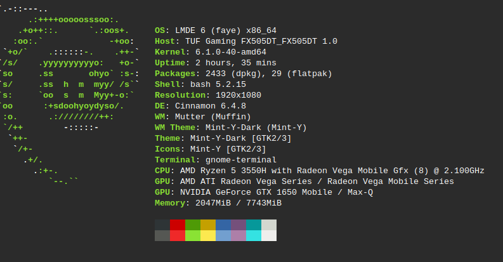Click the medium gray color block in bottom row
Screen dimensions: 503x262
click(162, 236)
